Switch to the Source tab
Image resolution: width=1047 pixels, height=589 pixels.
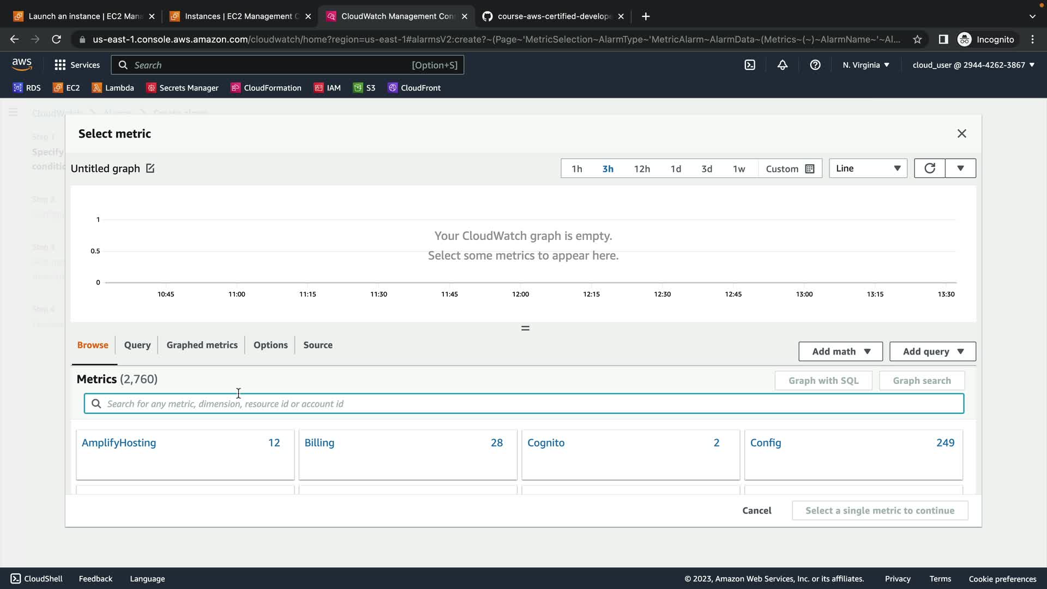click(x=317, y=345)
